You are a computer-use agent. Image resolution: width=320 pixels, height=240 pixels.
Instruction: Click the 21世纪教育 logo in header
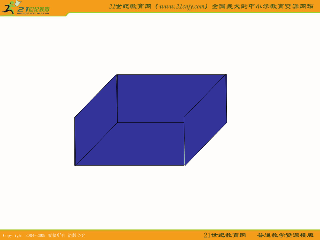[x=26, y=8]
